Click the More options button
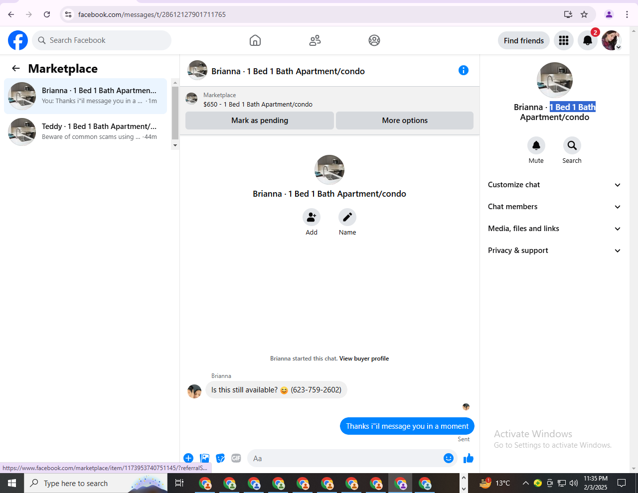Screen dimensions: 638x493 405,121
